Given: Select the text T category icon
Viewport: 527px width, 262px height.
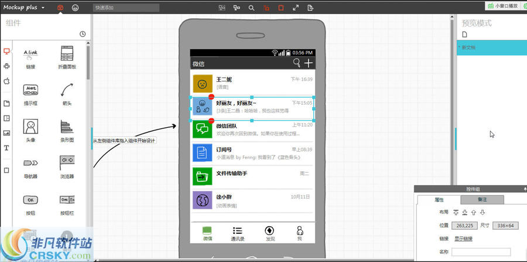Looking at the screenshot, I should coord(6,148).
